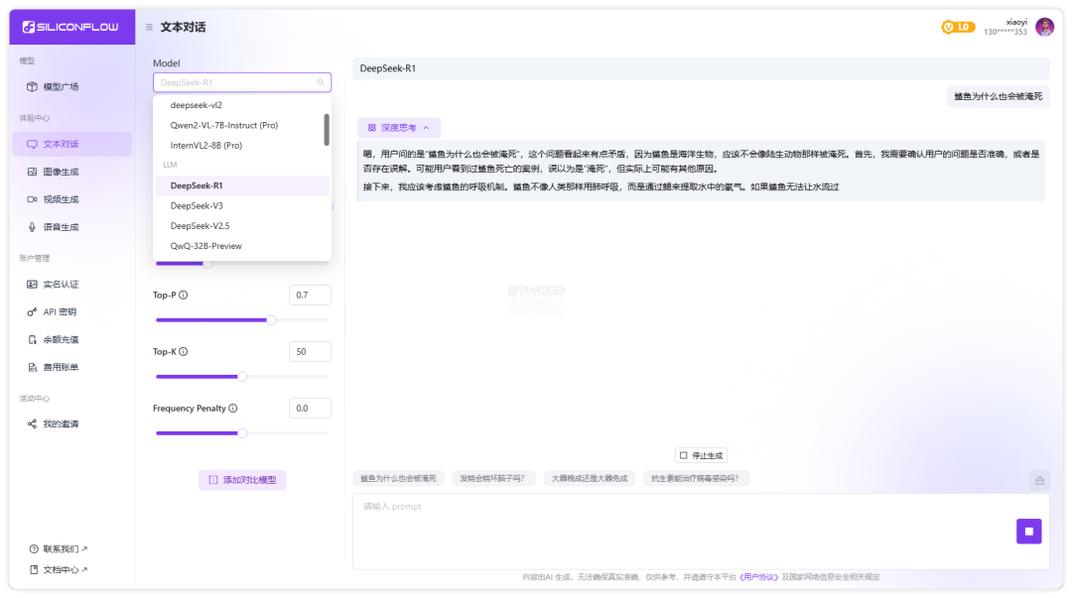Open the 用户协议 link in footer

click(x=759, y=577)
